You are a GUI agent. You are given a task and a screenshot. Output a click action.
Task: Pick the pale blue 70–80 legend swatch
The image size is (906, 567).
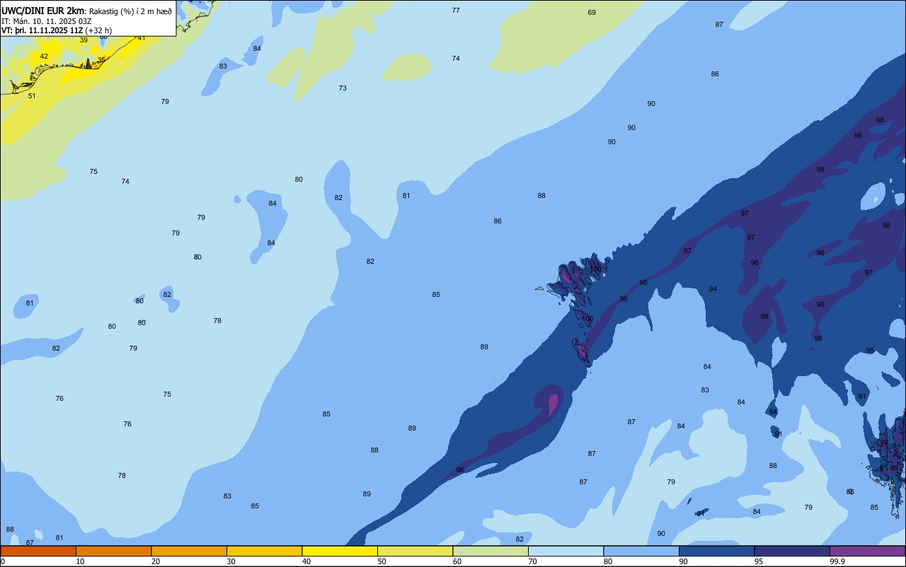click(566, 551)
